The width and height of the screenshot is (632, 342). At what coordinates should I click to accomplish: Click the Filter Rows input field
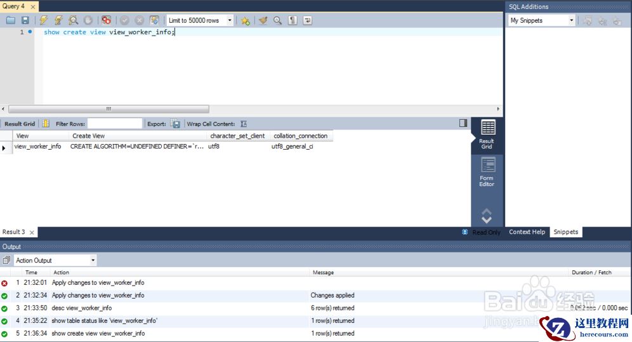point(115,124)
